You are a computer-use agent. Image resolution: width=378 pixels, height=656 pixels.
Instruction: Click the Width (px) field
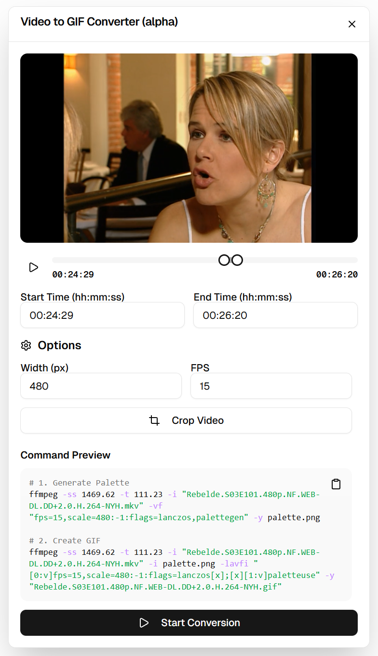pyautogui.click(x=101, y=386)
